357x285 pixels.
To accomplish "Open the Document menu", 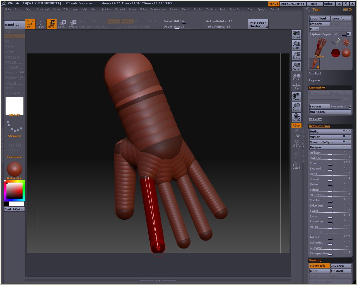I will (43, 9).
